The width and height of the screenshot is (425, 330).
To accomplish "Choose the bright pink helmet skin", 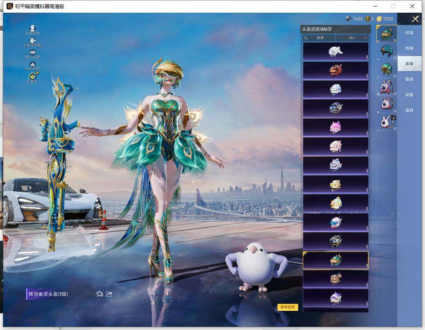I will (x=336, y=127).
